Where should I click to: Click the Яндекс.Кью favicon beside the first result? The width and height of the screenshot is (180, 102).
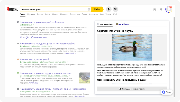18,22
